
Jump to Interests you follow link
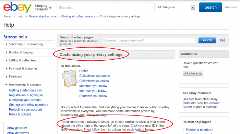93,91
